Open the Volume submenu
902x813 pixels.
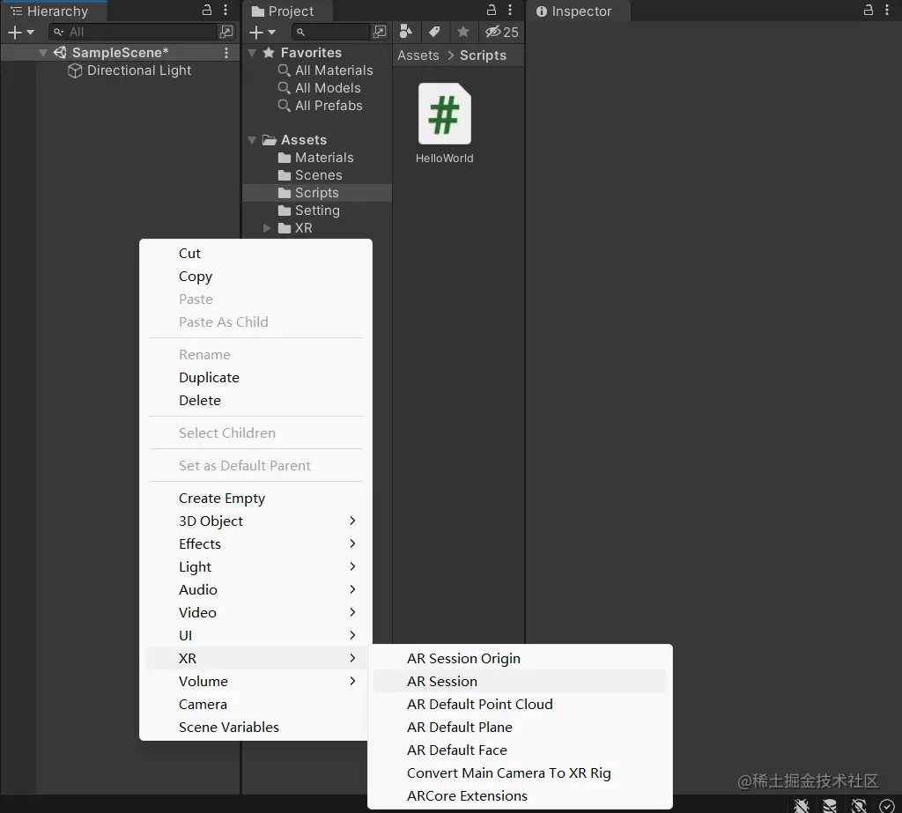(255, 681)
